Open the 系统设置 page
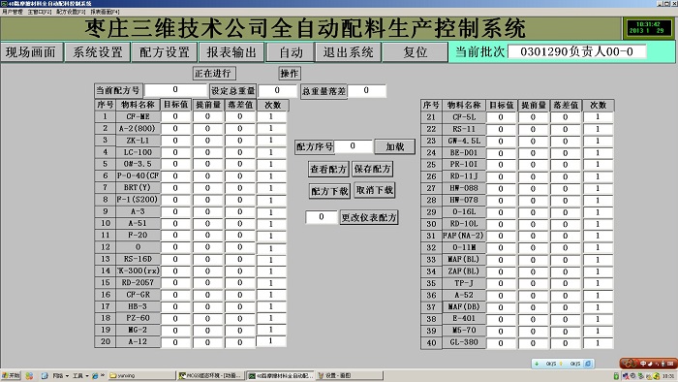 (x=98, y=52)
